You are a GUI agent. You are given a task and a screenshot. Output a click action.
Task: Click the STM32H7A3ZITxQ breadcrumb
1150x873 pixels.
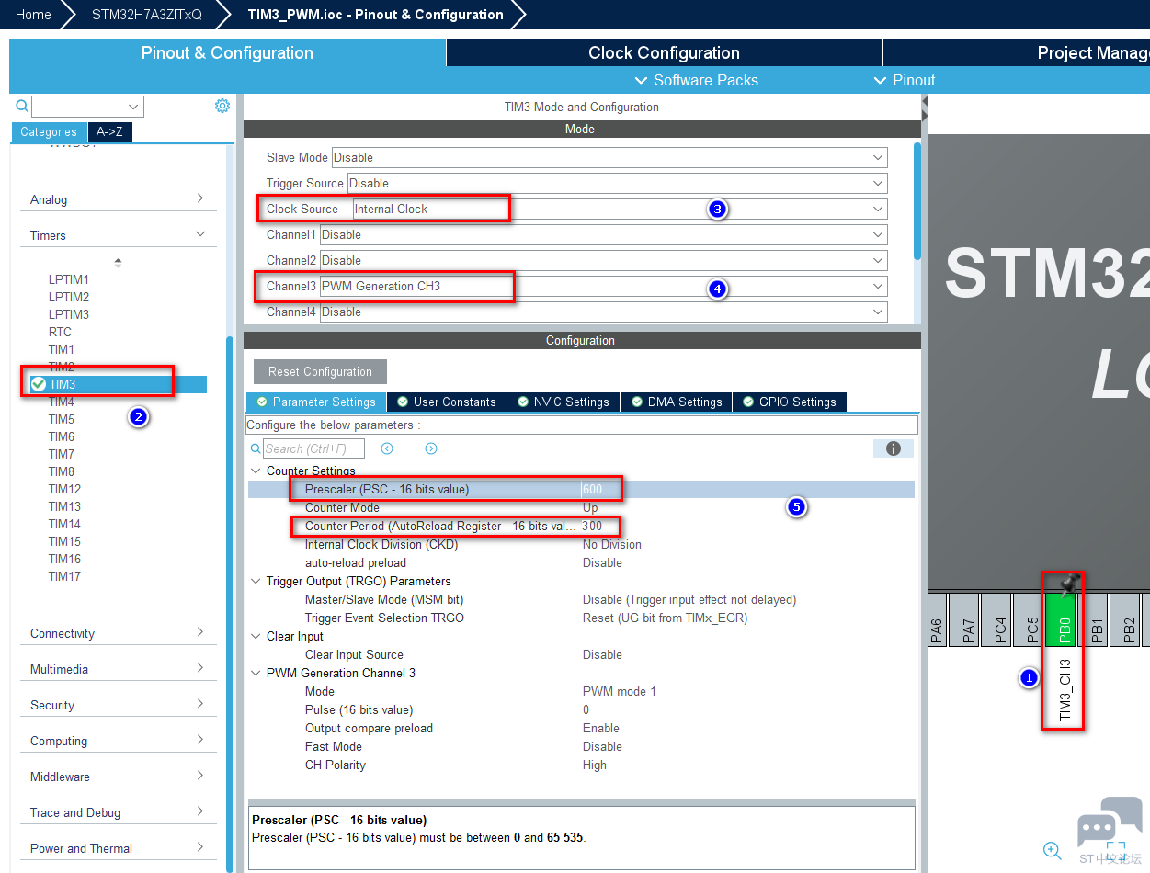[147, 15]
